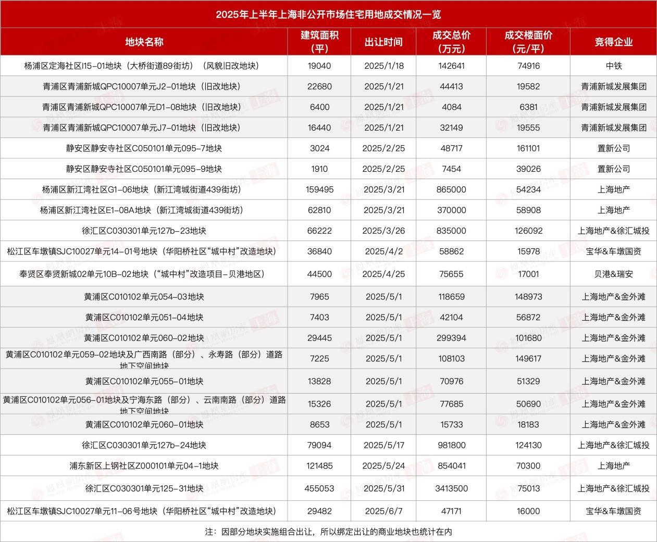Select the 黄浦区C010102单元060-01地块 row name
The image size is (657, 542).
[144, 425]
